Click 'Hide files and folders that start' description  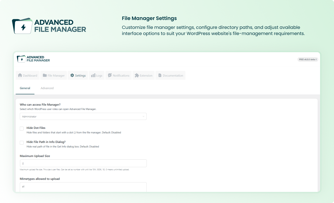[74, 132]
